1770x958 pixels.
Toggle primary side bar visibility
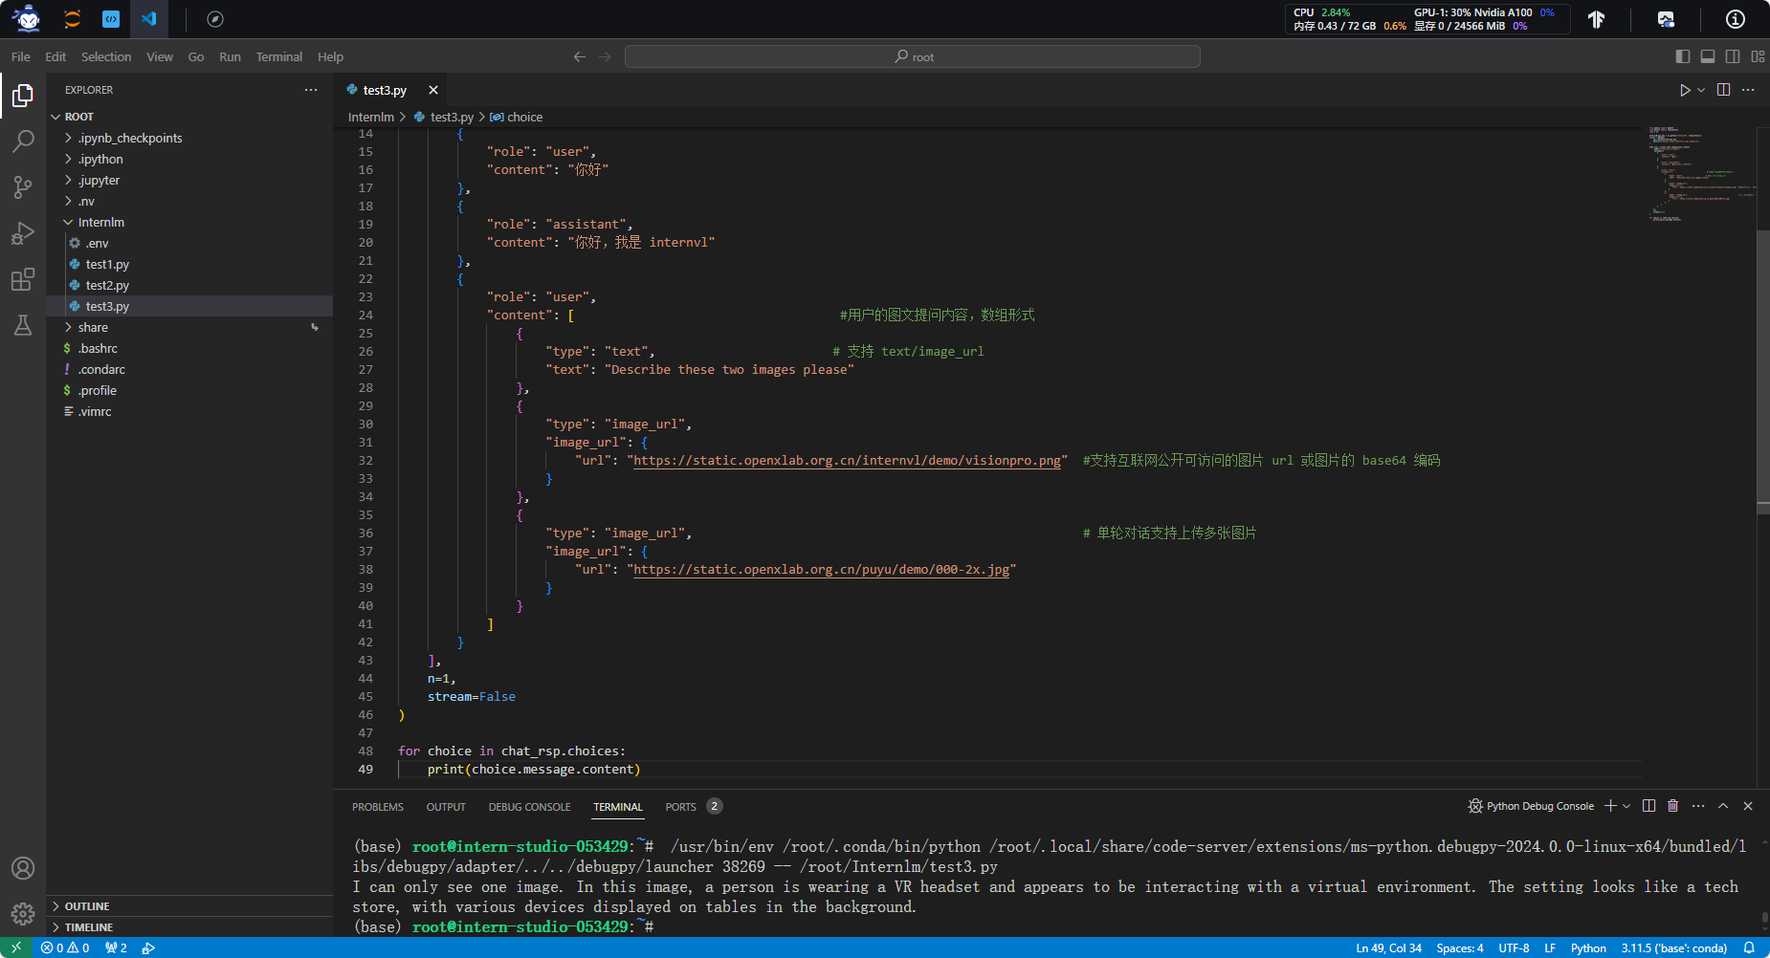[x=1683, y=57]
